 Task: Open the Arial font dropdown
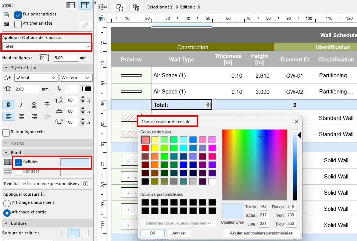point(36,78)
